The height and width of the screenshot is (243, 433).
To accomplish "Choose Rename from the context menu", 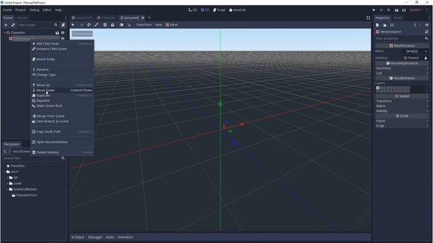I will 62,70.
